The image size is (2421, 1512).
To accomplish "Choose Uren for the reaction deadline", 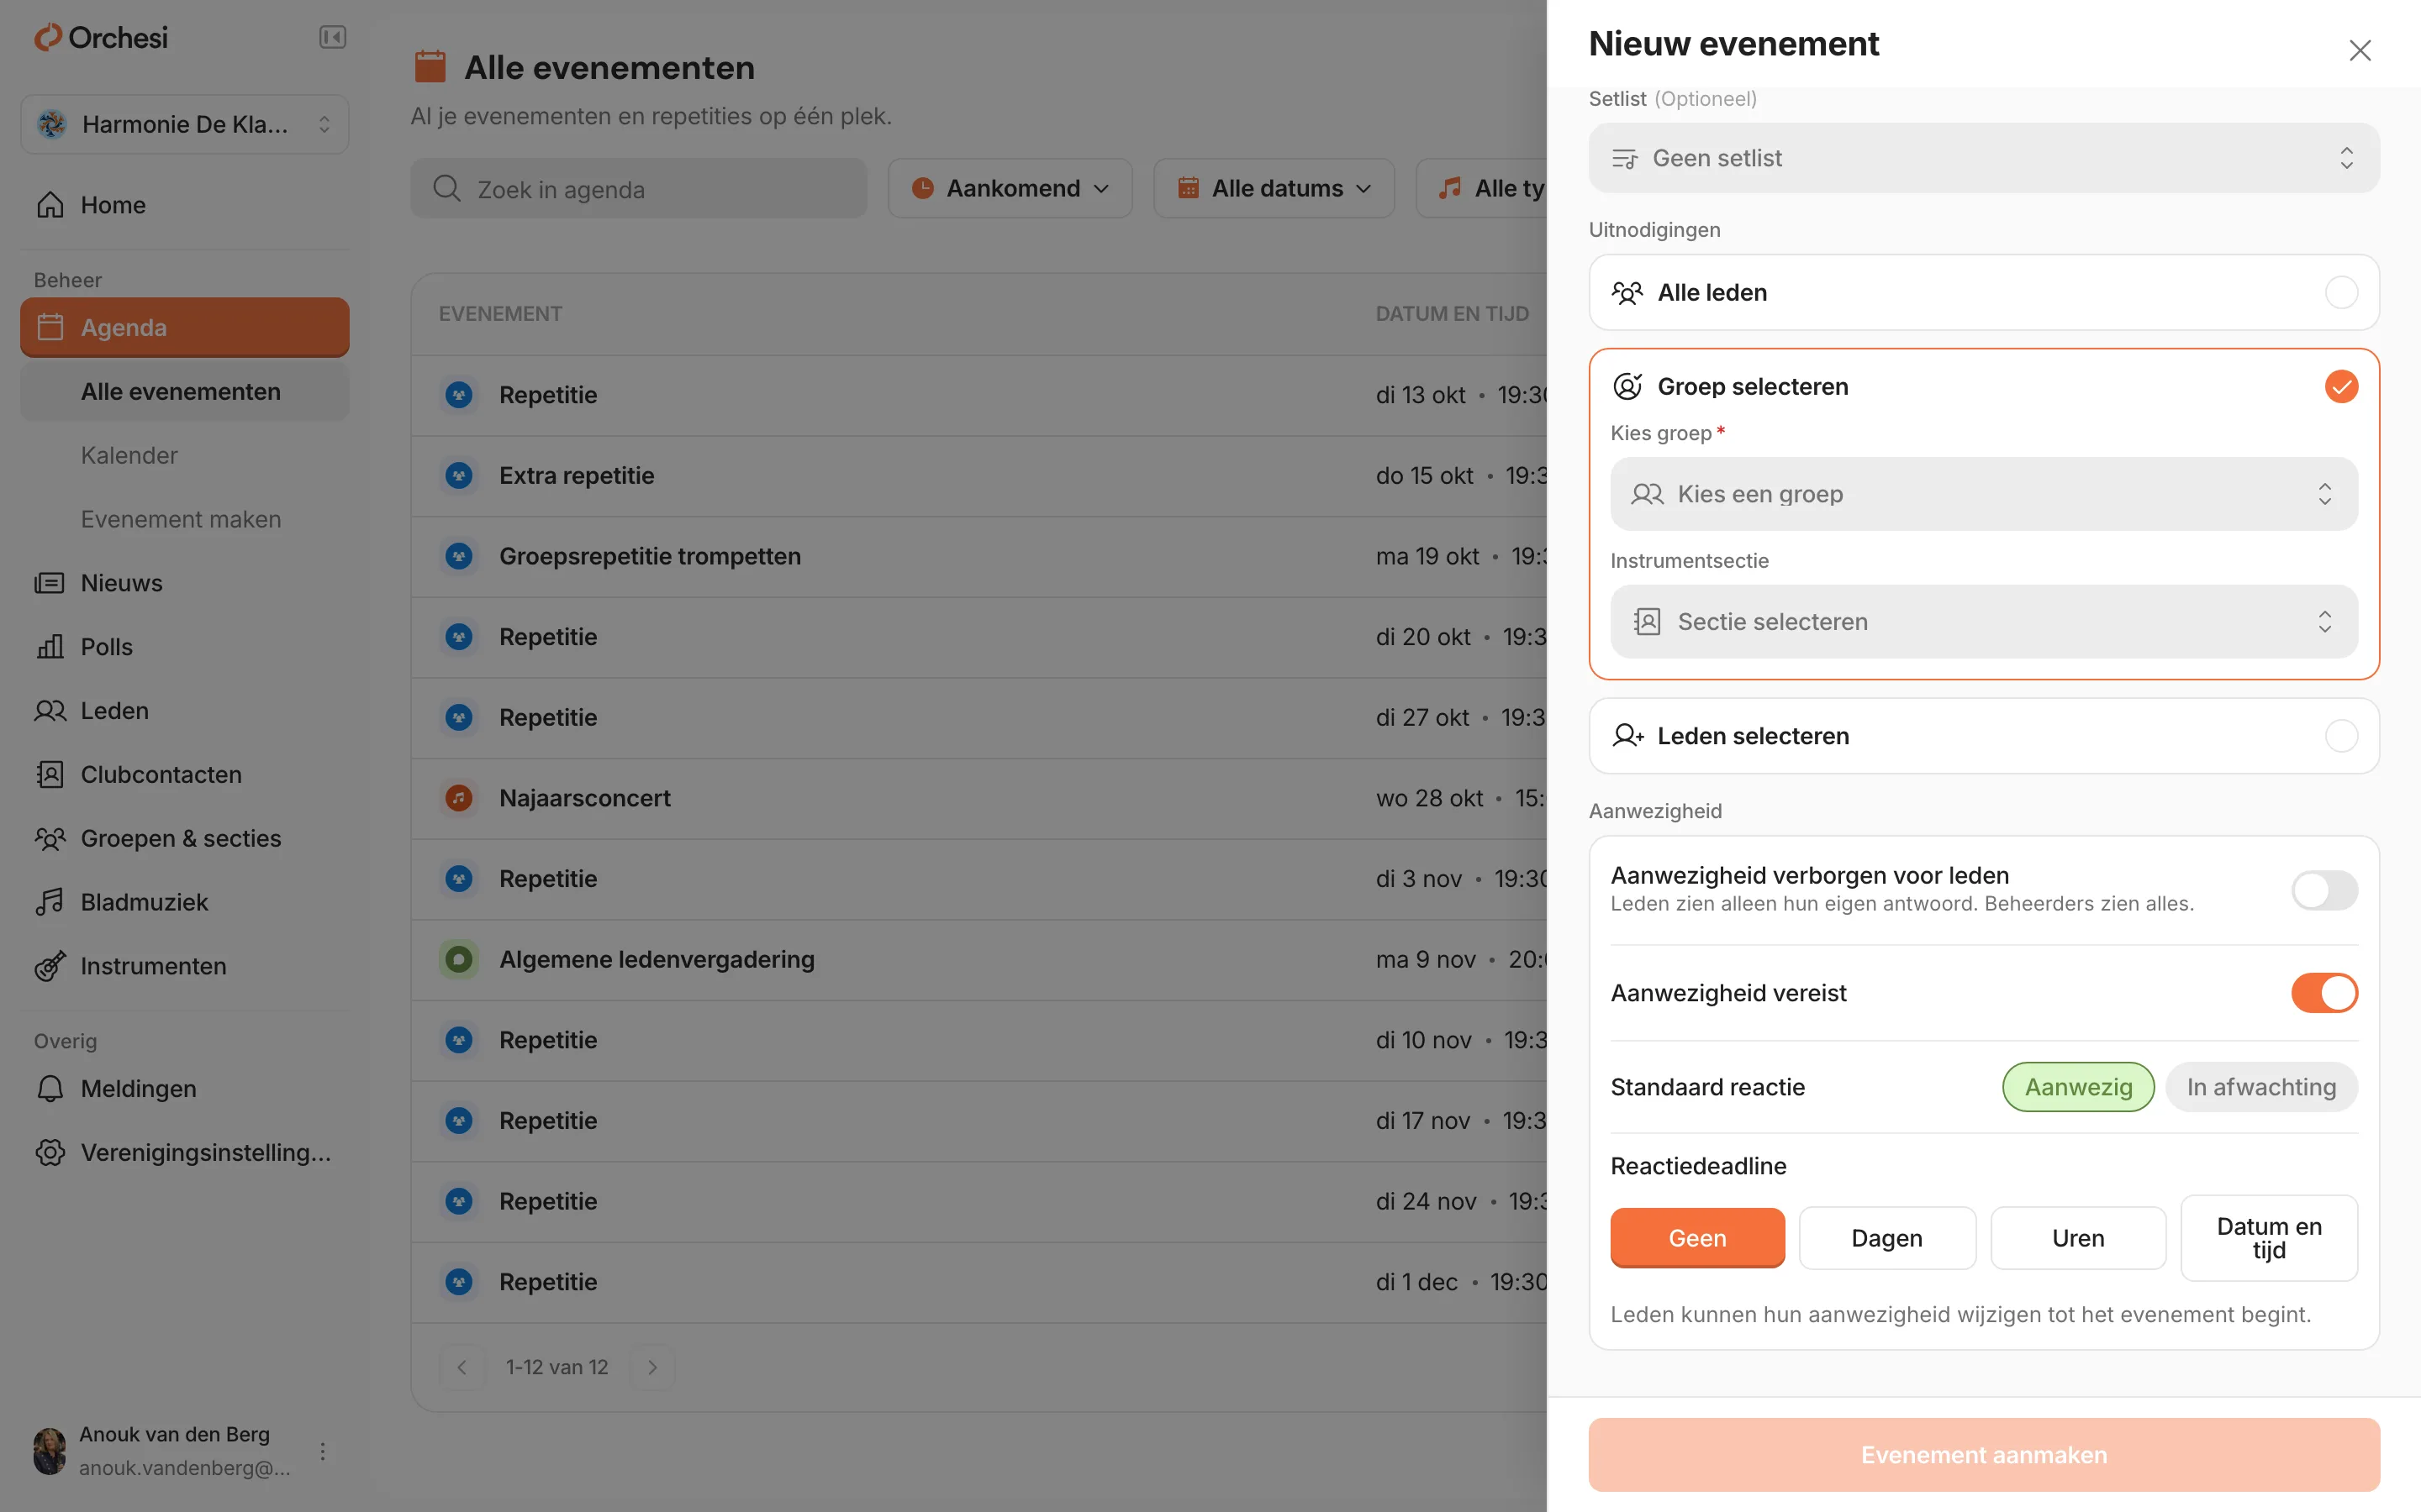I will click(2077, 1238).
